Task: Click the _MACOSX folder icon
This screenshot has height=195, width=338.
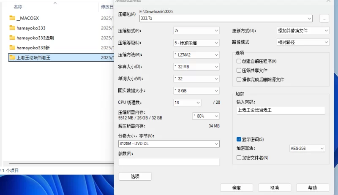Action: [12, 18]
